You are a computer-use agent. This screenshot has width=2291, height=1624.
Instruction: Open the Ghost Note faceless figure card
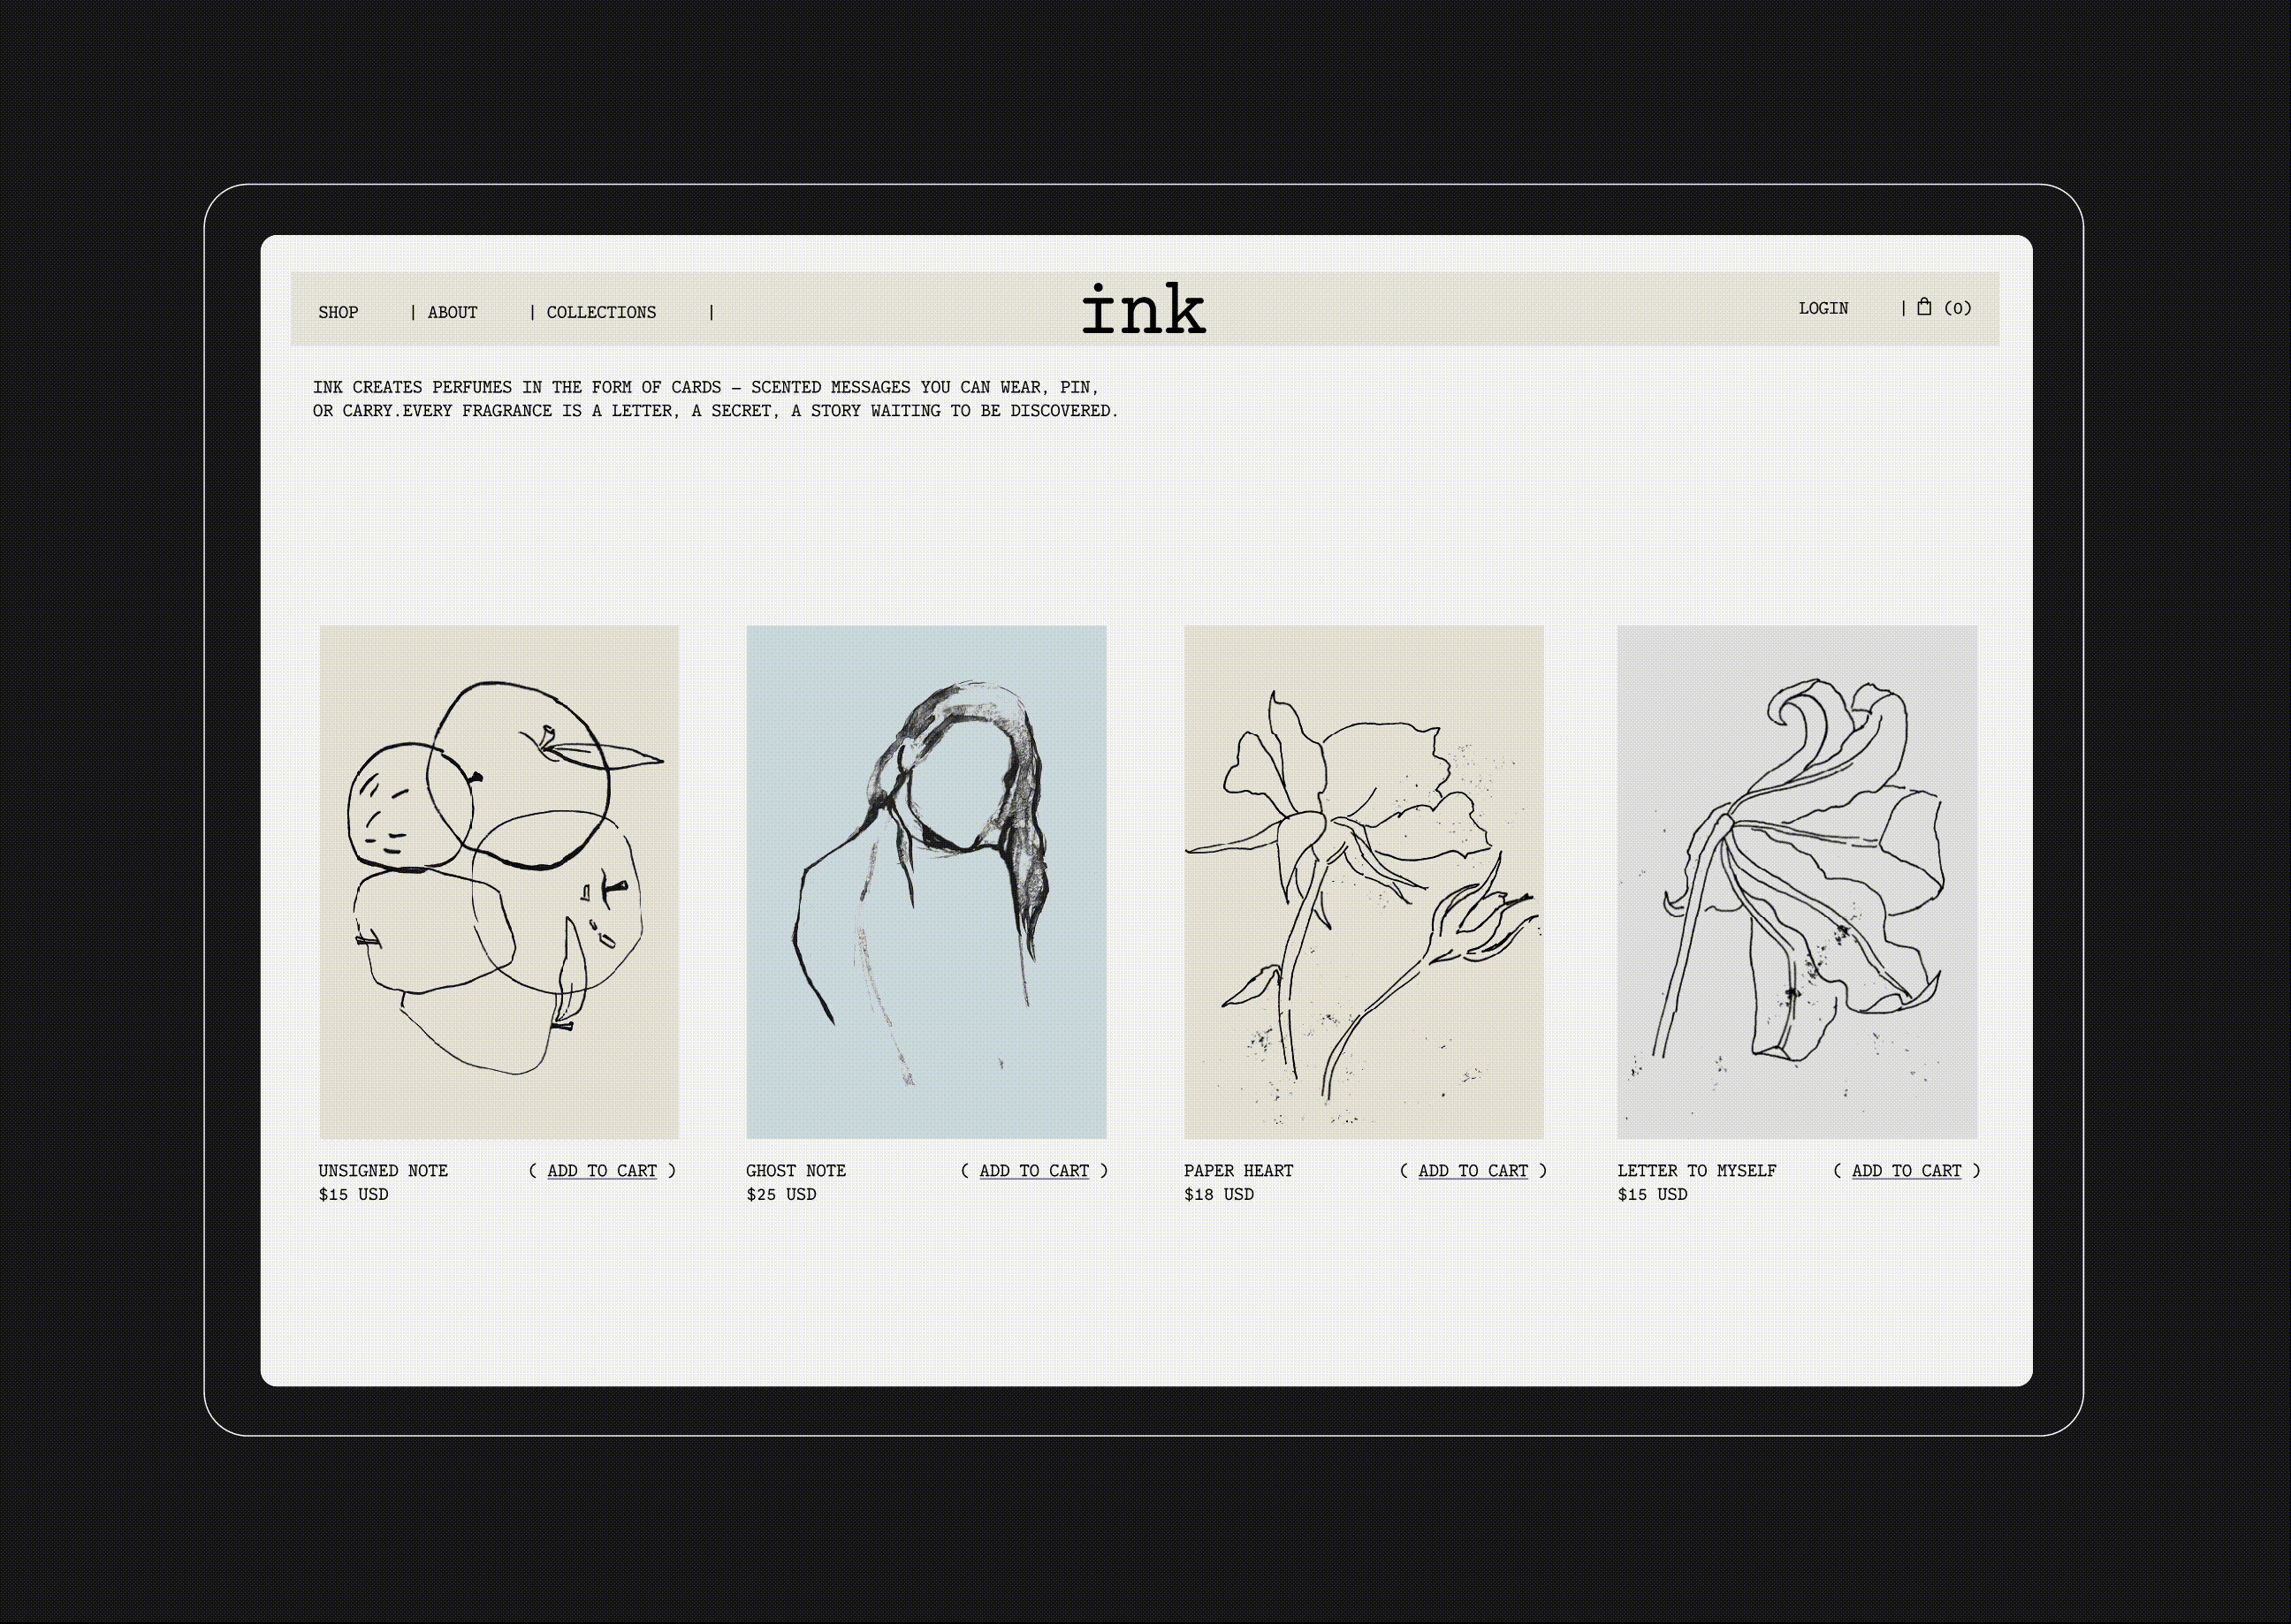[926, 882]
